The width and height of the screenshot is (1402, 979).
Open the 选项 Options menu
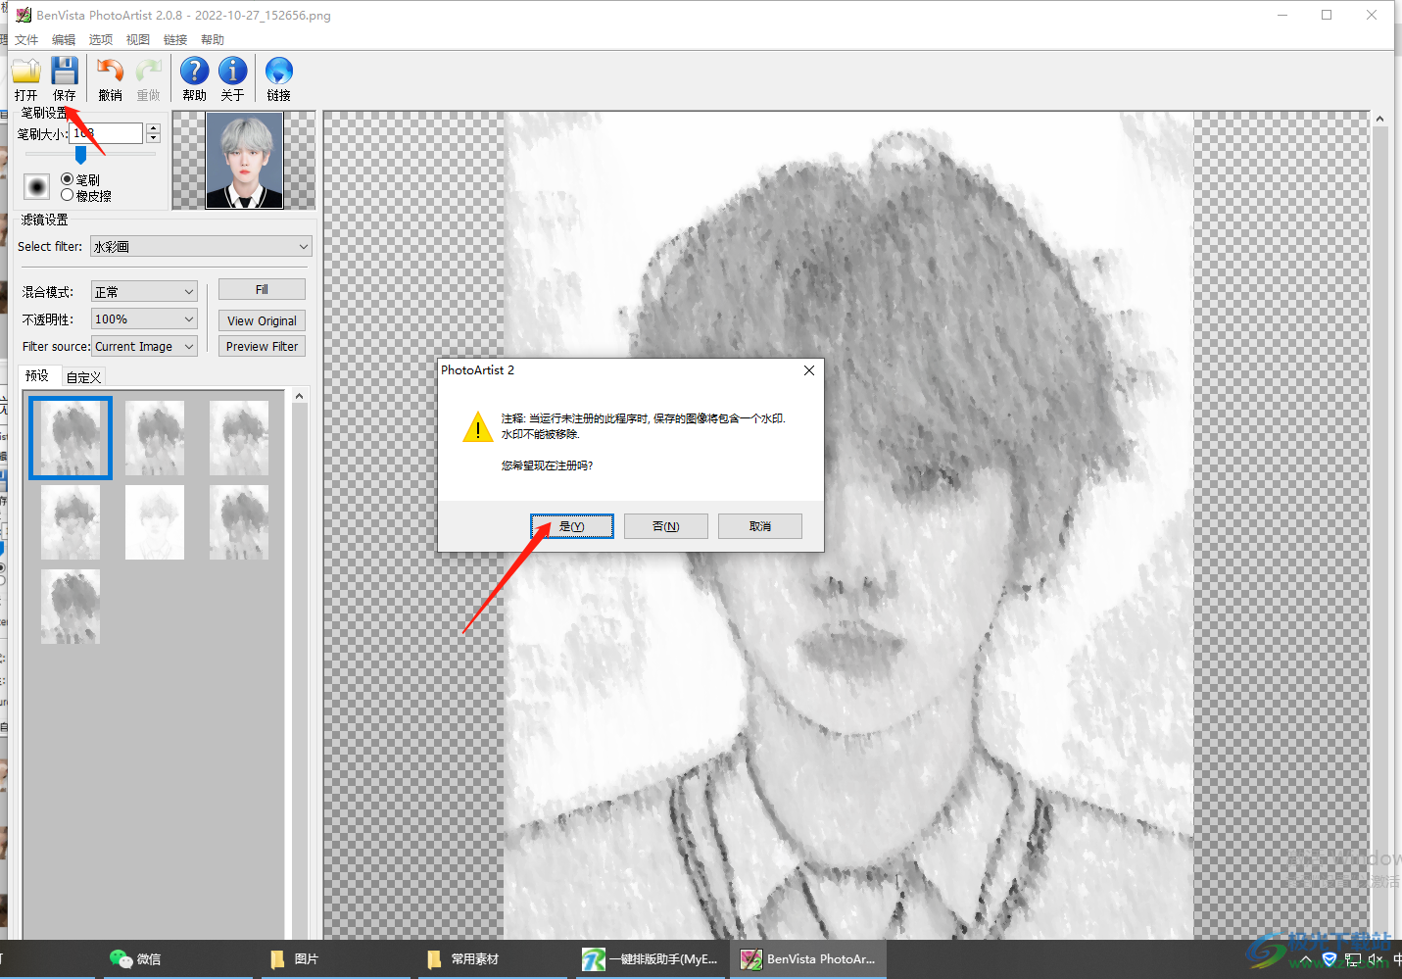(101, 40)
